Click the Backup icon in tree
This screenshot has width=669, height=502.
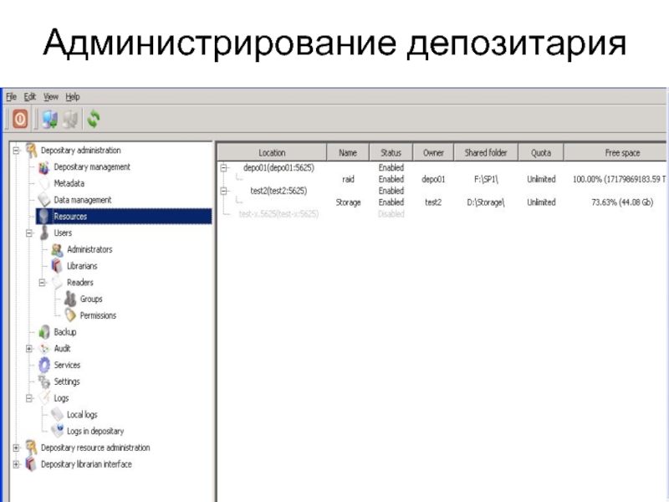pos(44,332)
